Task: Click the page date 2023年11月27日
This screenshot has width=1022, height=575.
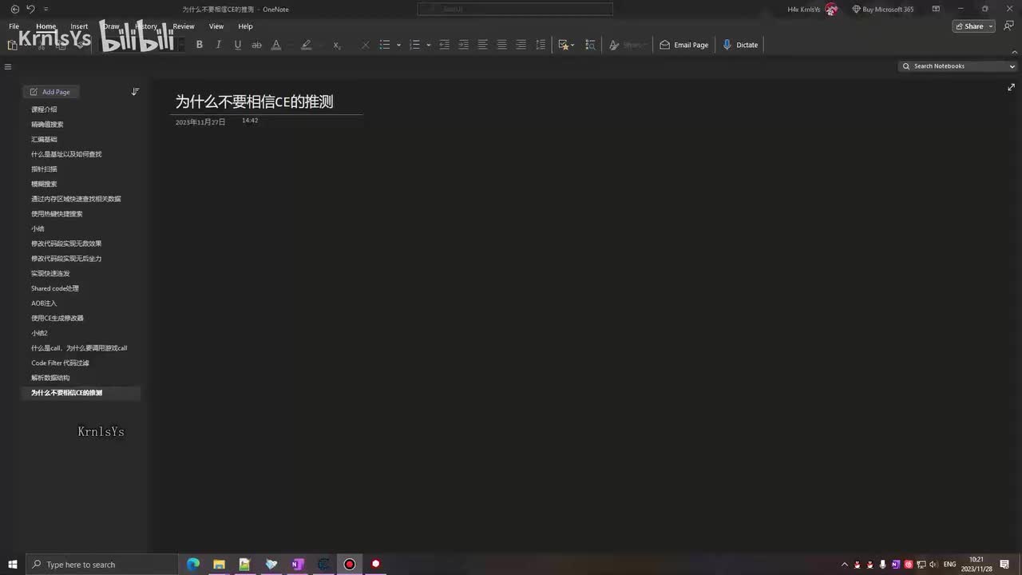Action: pos(200,122)
